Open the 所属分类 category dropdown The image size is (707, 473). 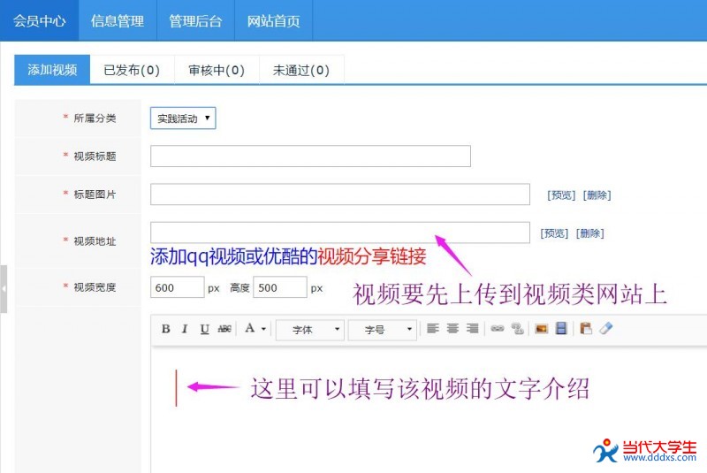pos(183,118)
